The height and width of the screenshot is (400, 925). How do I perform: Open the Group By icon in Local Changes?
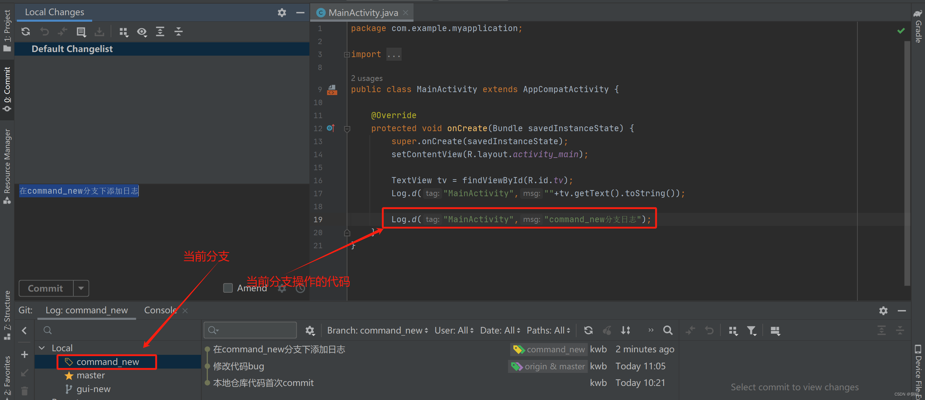coord(123,32)
